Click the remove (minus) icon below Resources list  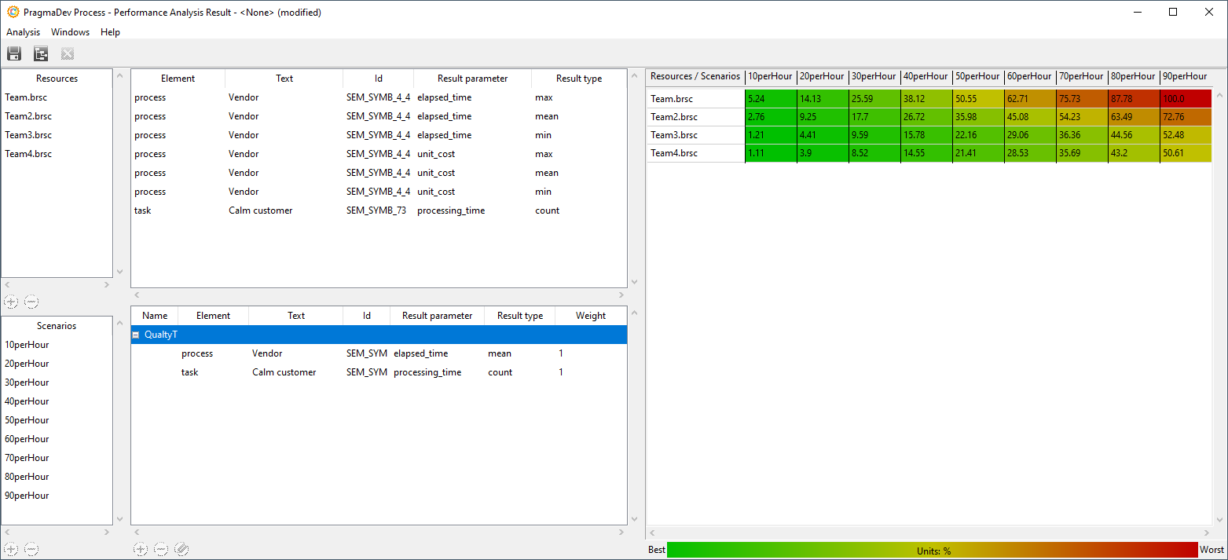(31, 302)
